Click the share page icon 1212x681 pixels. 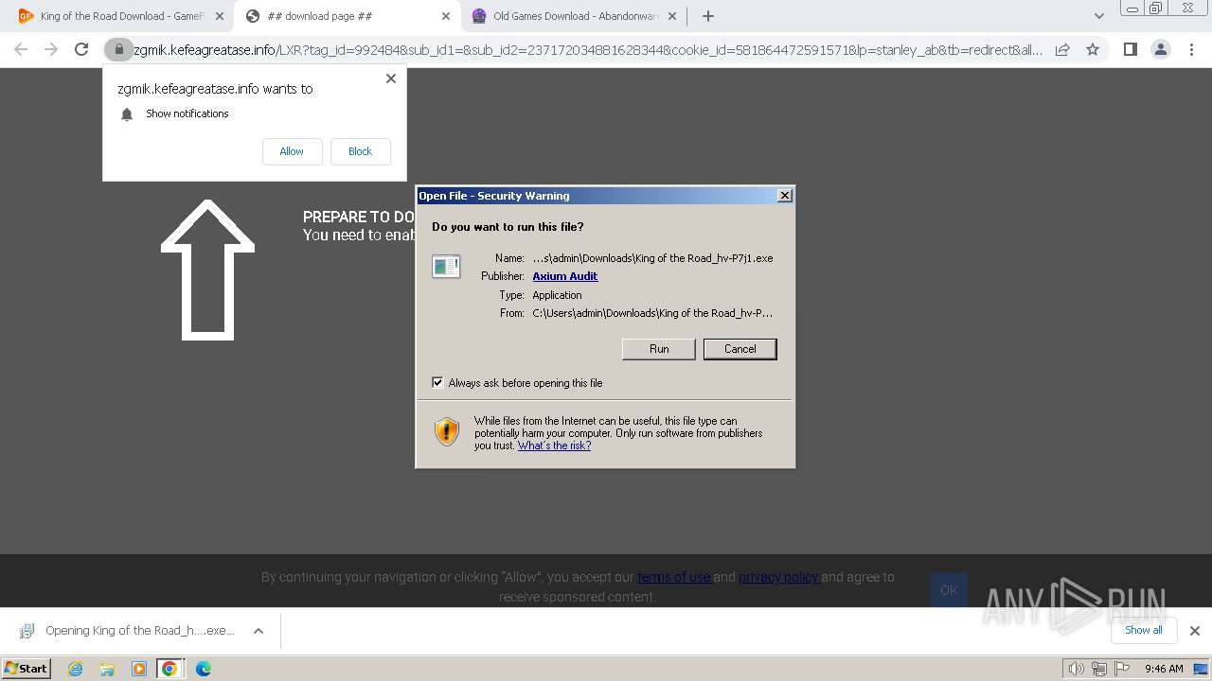click(x=1062, y=50)
